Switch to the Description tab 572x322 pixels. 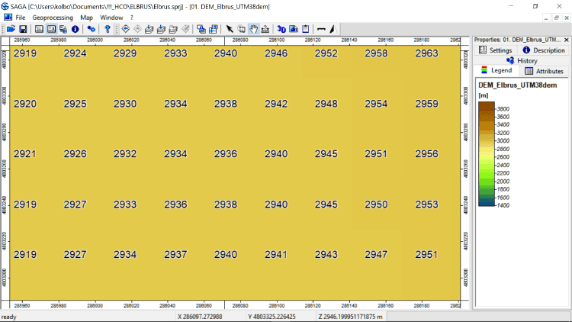[544, 50]
